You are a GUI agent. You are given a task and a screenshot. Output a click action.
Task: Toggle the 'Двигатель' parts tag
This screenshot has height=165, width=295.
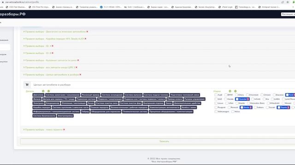click(x=38, y=95)
